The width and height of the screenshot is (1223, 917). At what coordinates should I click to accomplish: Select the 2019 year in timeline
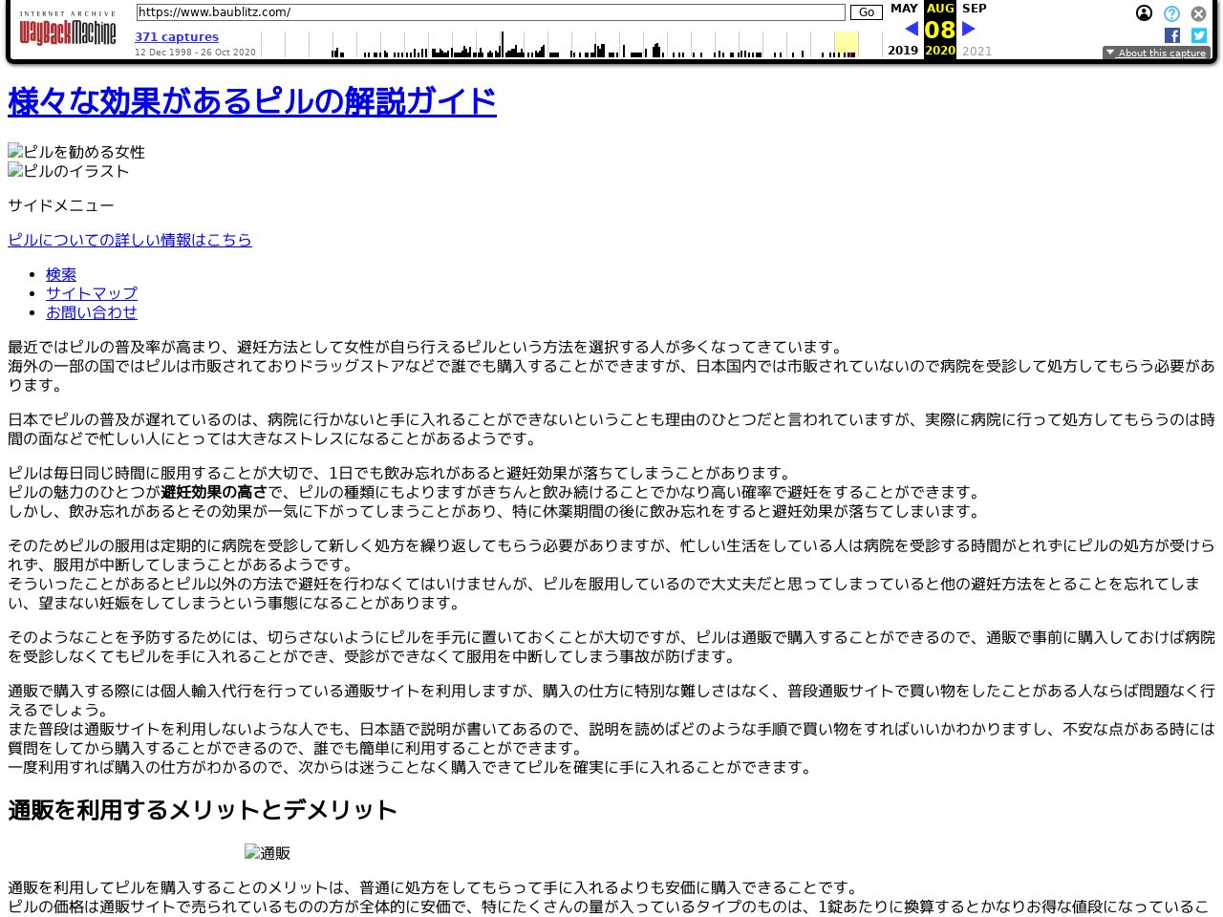(x=903, y=51)
